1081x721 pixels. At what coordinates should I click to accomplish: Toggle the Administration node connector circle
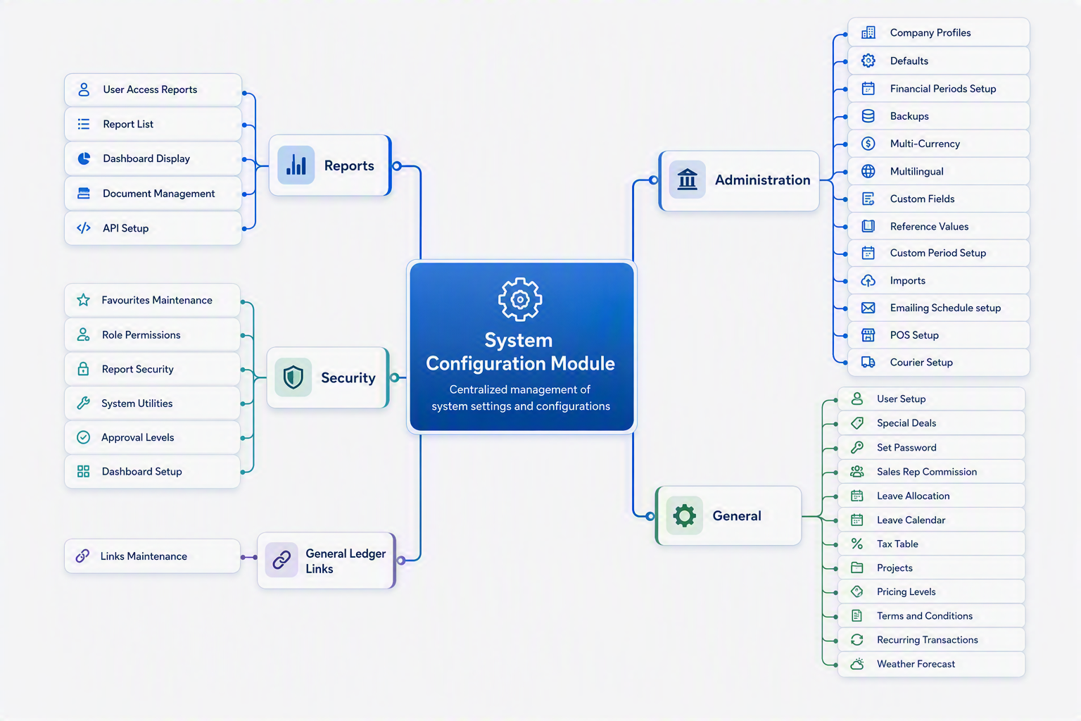tap(654, 180)
